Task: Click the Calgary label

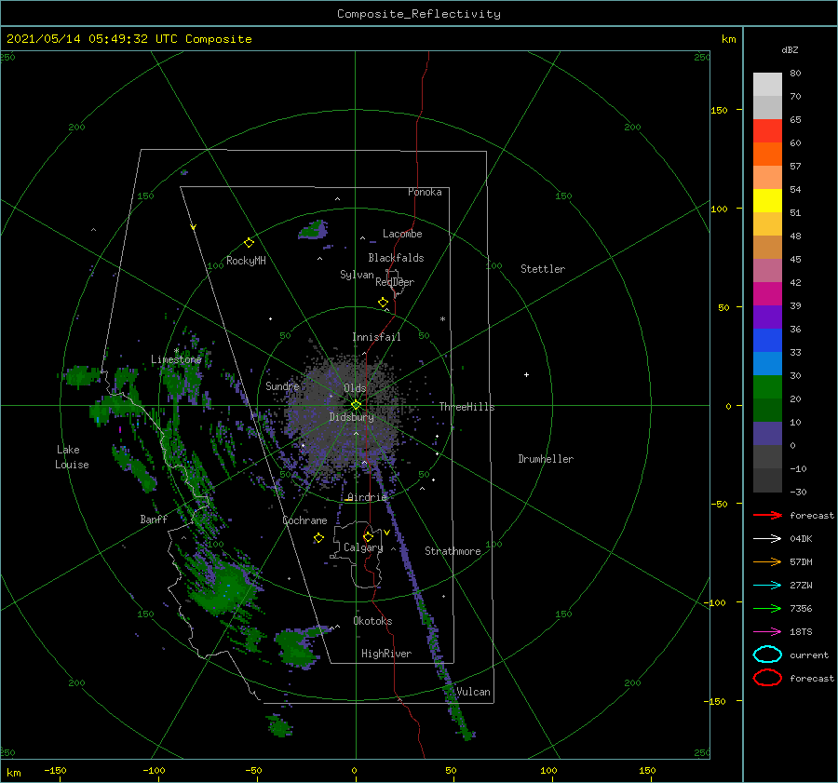Action: 363,547
